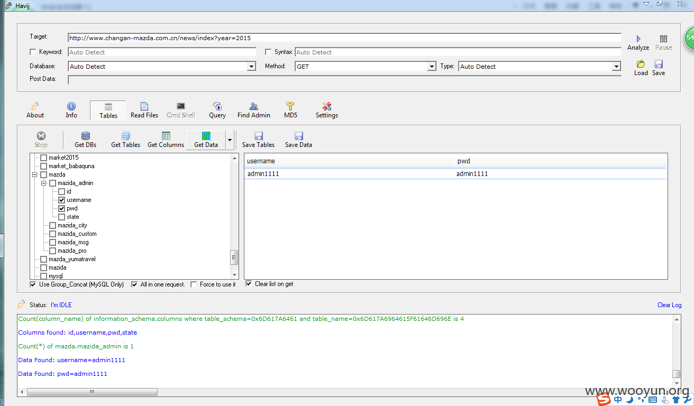The width and height of the screenshot is (694, 406).
Task: Click the Pause icon
Action: [663, 39]
